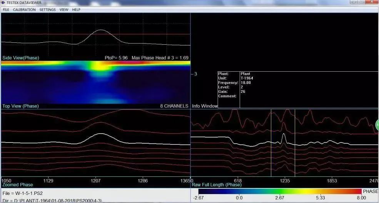Click the left white cursor line in raw plot
Image resolution: width=379 pixels, height=203 pixels.
pyautogui.click(x=271, y=143)
